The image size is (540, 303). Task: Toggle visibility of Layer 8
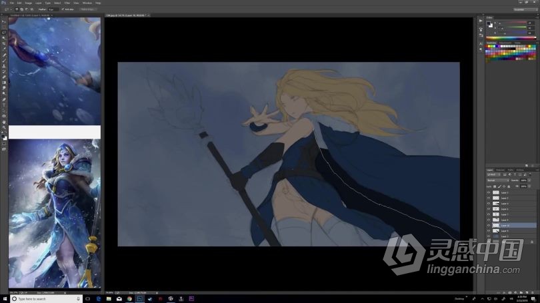(x=489, y=220)
